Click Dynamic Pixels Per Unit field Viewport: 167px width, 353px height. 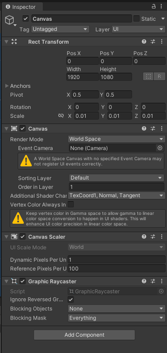(x=117, y=259)
